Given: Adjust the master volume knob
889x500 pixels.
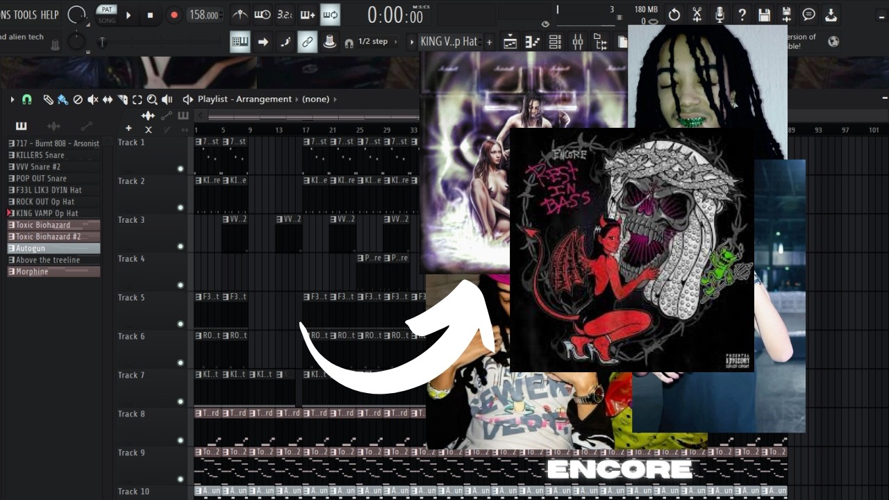Looking at the screenshot, I should click(76, 15).
